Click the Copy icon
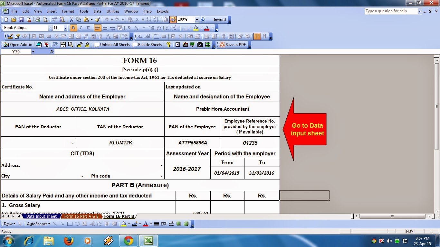 (x=79, y=20)
